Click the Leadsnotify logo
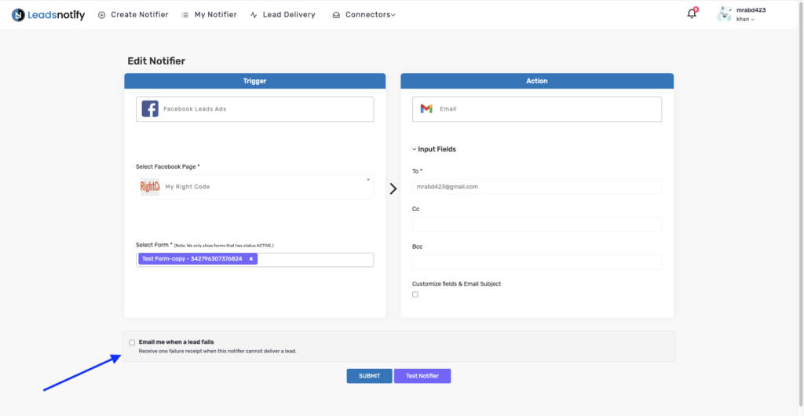Image resolution: width=804 pixels, height=416 pixels. [48, 15]
